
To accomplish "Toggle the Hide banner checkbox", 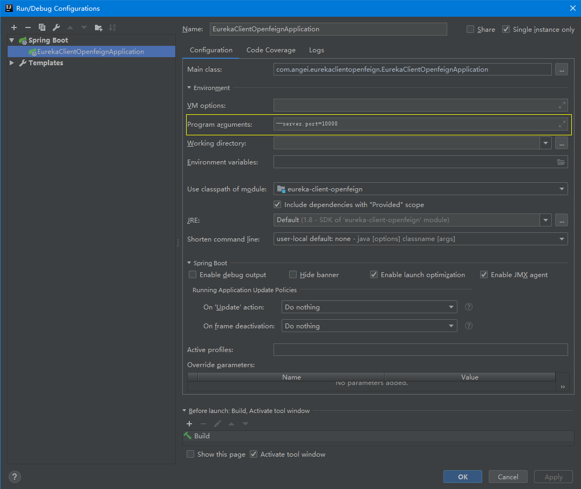I will tap(293, 275).
